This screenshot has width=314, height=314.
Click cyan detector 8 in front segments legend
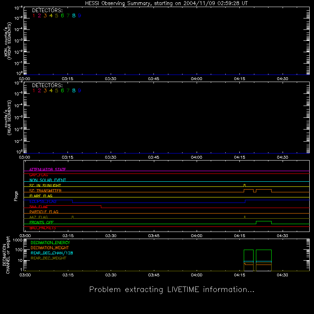click(x=74, y=16)
